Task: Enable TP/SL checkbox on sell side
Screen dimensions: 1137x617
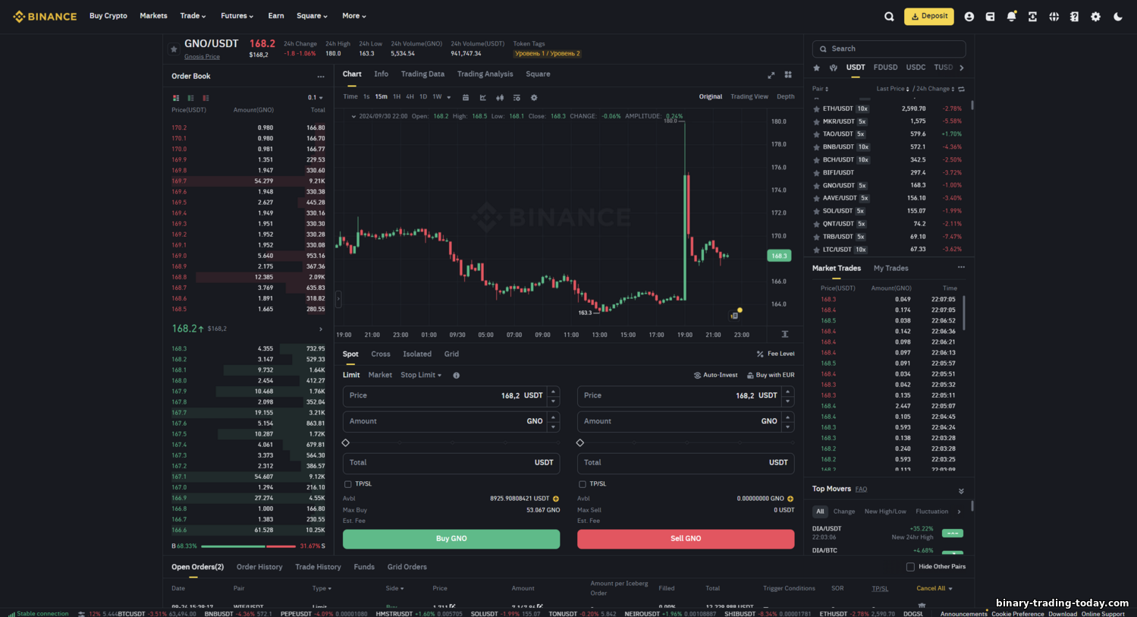Action: tap(583, 484)
